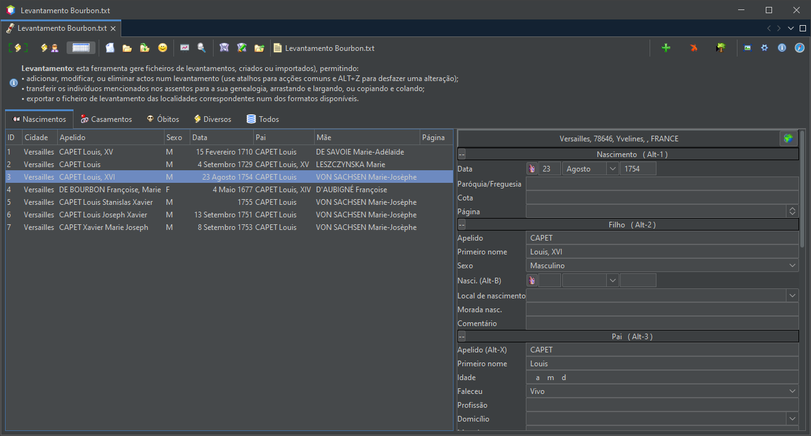Open settings with the blue gear icon

click(765, 48)
